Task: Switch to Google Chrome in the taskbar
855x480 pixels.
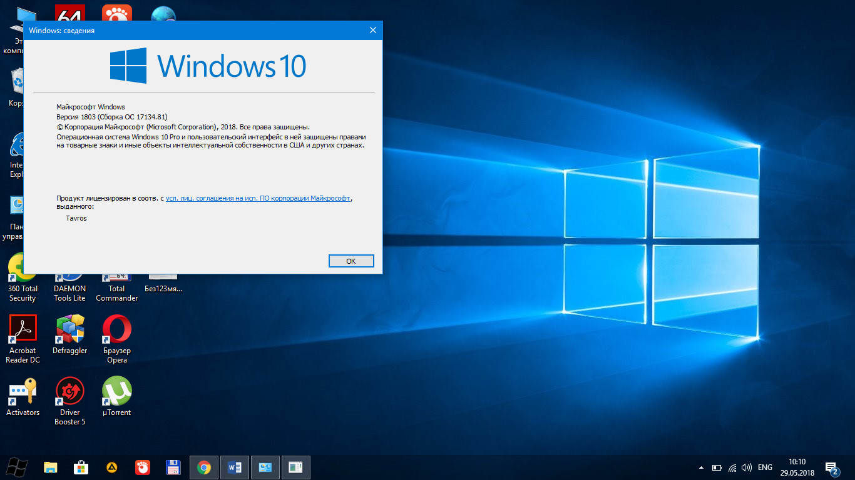Action: coord(204,467)
